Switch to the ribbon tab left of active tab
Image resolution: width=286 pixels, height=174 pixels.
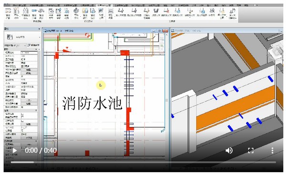[x=87, y=5]
